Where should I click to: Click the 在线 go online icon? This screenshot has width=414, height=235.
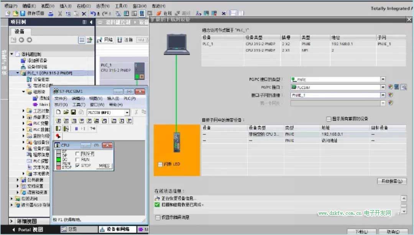coord(164,13)
